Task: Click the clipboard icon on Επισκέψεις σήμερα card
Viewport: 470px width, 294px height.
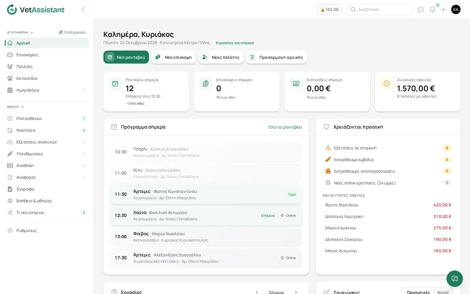Action: coord(206,83)
